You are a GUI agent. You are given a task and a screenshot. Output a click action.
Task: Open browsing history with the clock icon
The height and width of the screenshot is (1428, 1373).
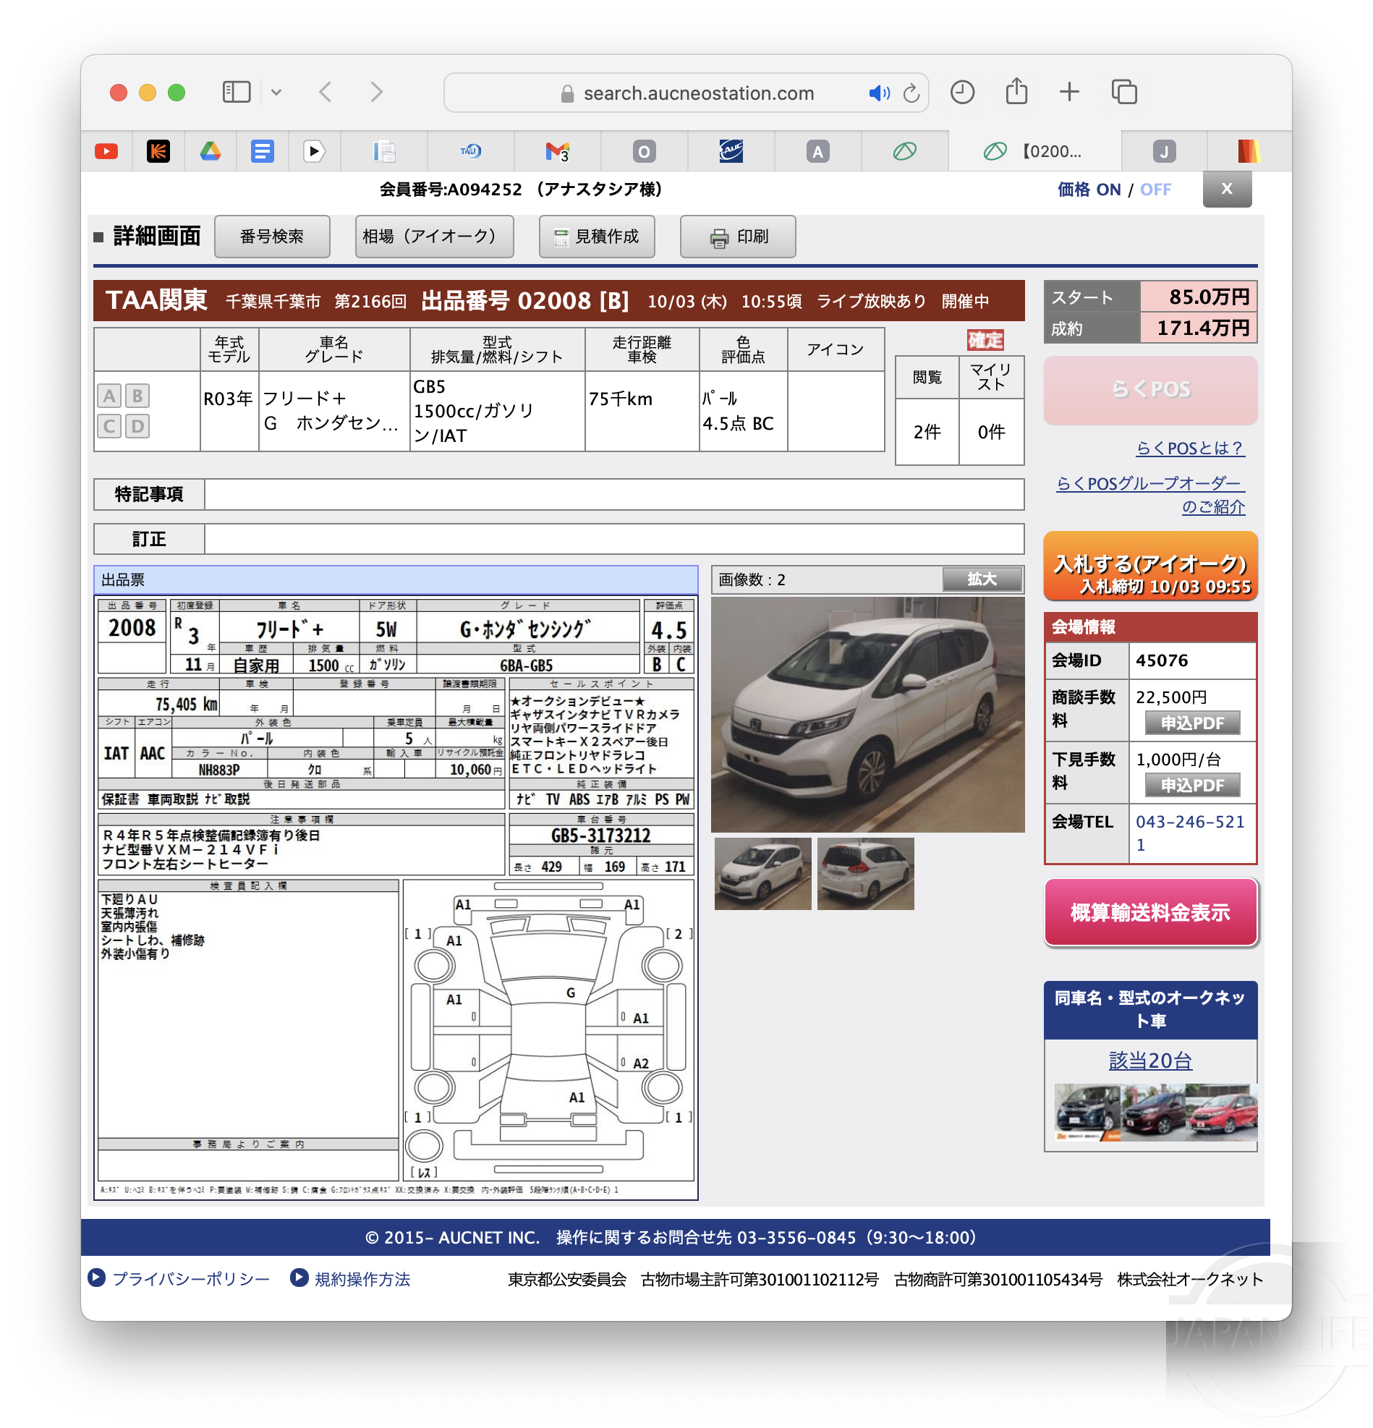[963, 93]
